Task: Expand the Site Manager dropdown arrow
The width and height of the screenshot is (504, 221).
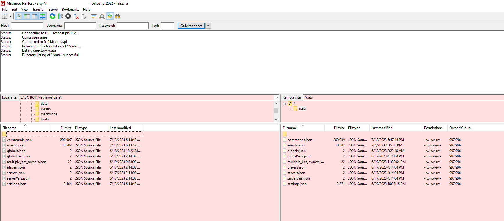Action: (10, 16)
